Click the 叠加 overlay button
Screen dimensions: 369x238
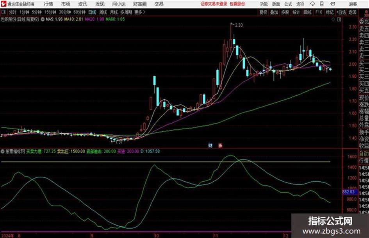[x=274, y=12]
